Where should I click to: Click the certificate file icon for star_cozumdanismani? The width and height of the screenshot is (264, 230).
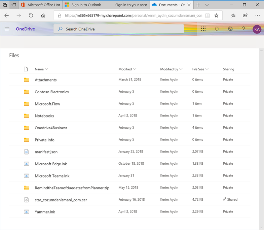[27, 200]
